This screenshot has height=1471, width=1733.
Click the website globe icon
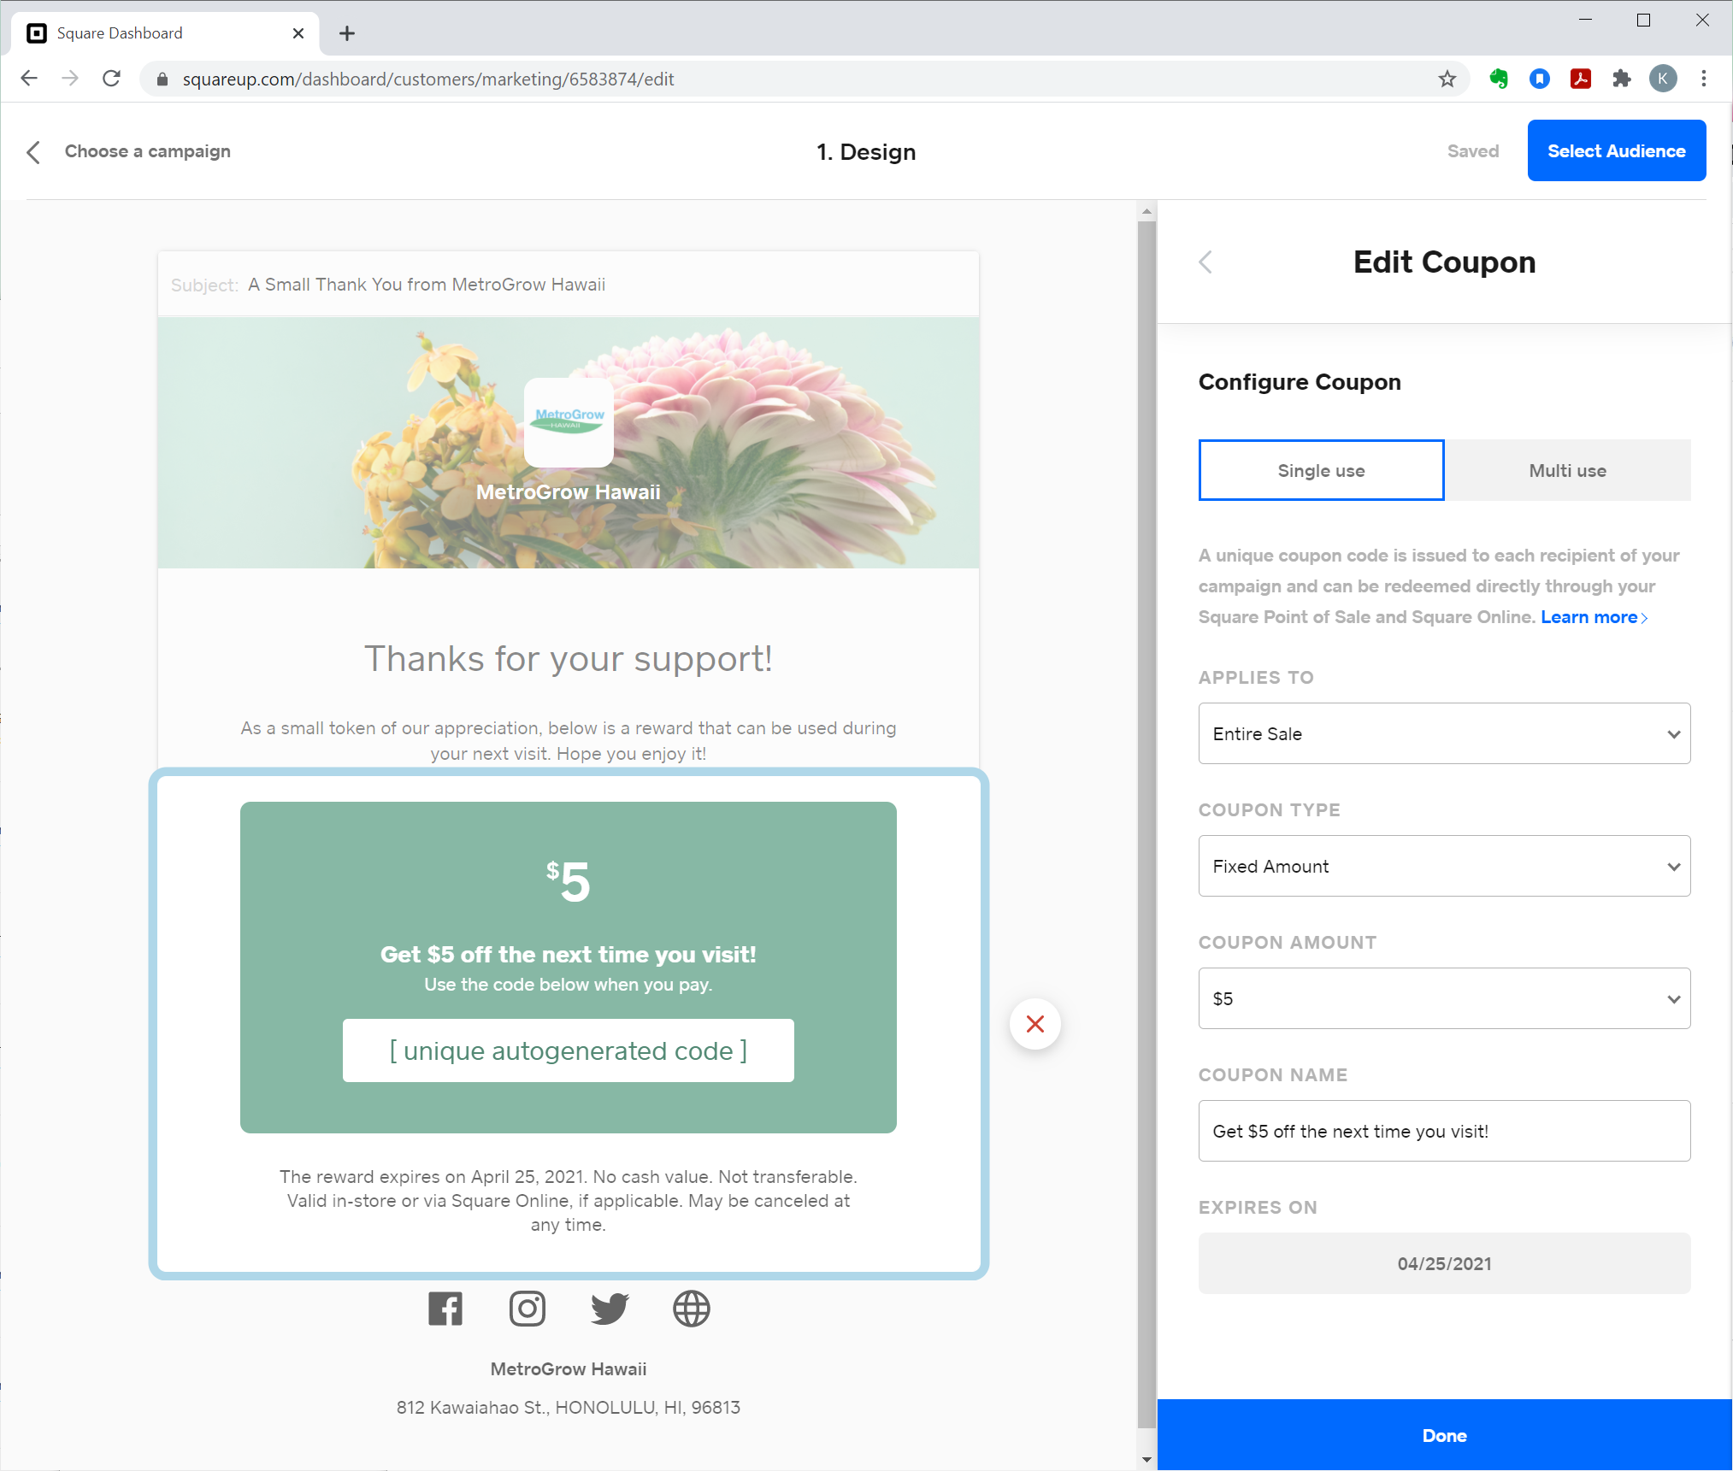point(692,1308)
